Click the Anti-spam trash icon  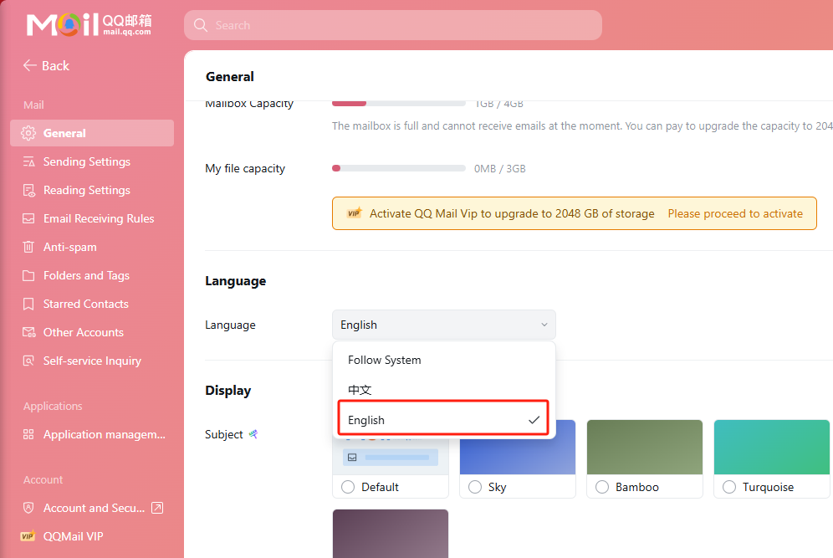pos(28,247)
